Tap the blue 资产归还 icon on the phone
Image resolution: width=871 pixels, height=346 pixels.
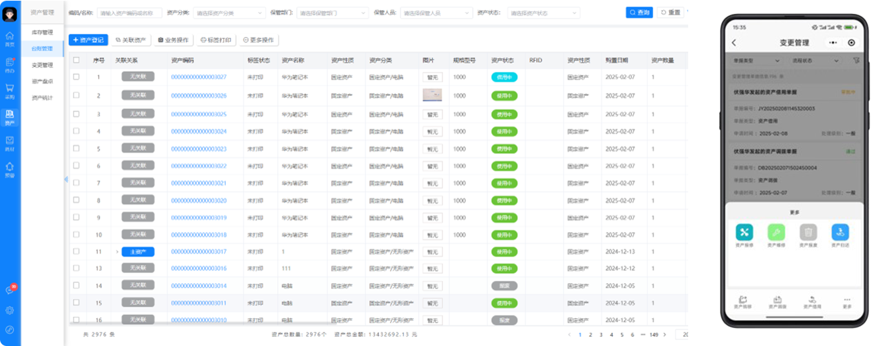pos(840,233)
